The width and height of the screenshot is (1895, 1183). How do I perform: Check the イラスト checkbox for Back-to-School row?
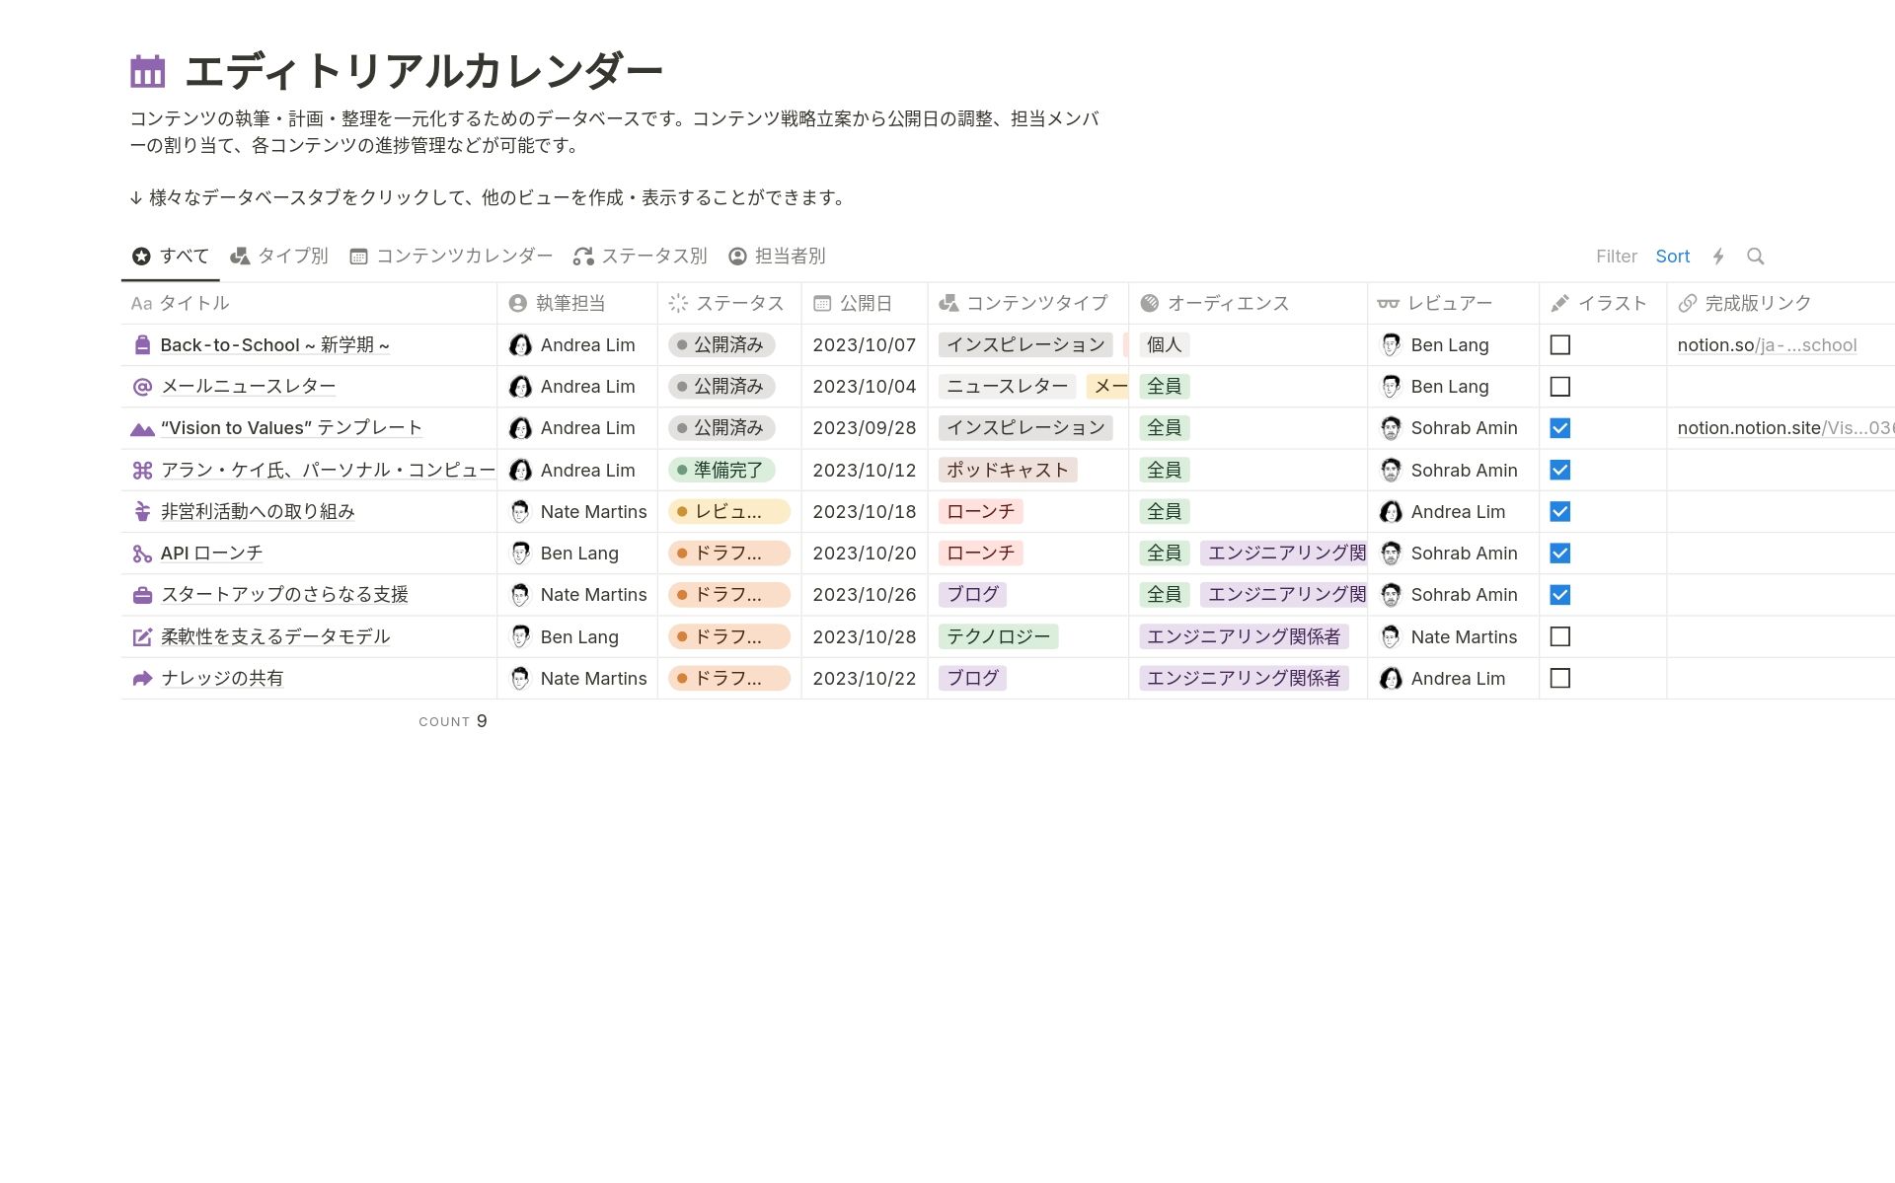1561,344
